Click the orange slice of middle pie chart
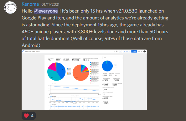 click(x=79, y=74)
